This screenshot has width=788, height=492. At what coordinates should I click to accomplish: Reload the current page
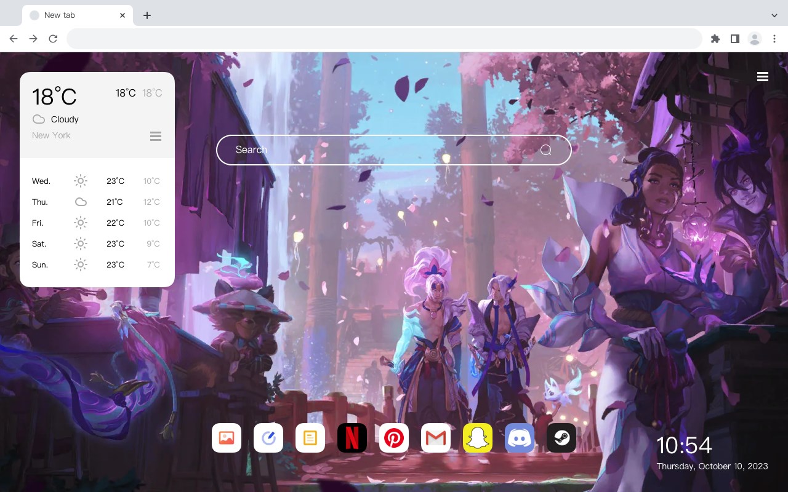[53, 39]
